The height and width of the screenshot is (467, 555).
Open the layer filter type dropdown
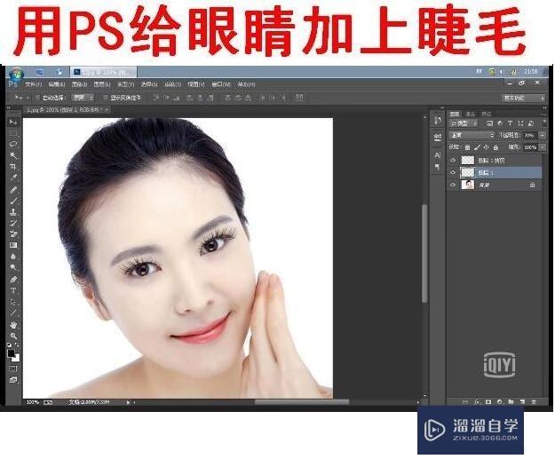click(x=463, y=123)
